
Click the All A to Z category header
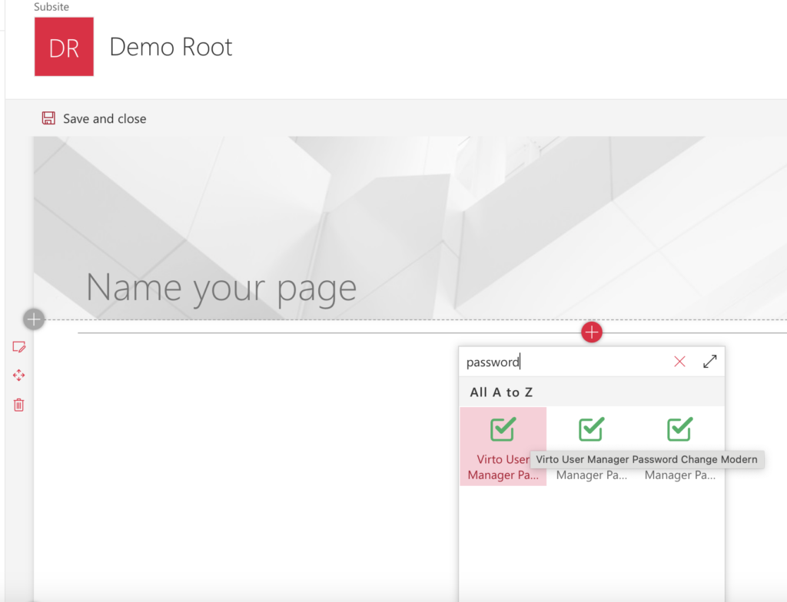[501, 392]
